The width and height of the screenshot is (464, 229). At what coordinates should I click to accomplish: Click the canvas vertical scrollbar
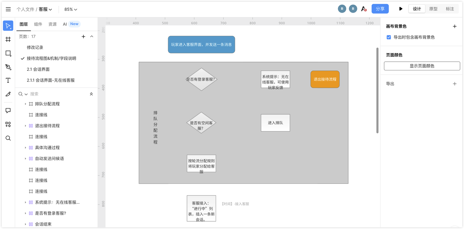point(377,90)
